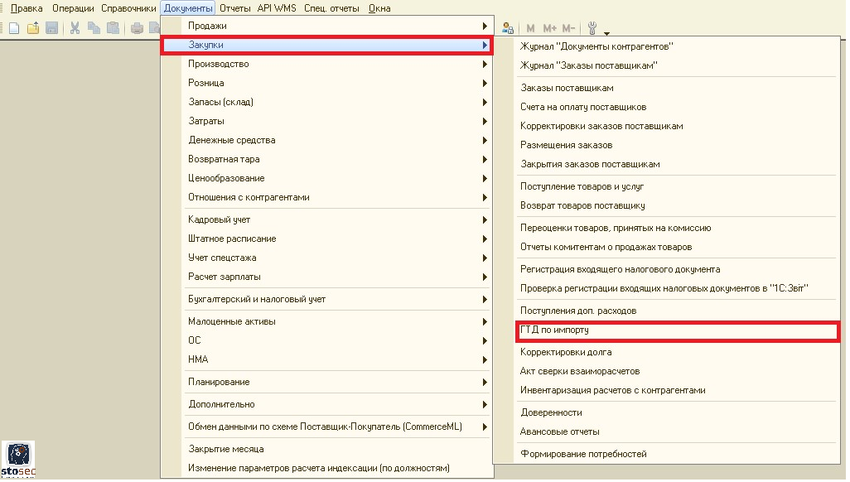Expand the Продажи submenu

coord(327,26)
